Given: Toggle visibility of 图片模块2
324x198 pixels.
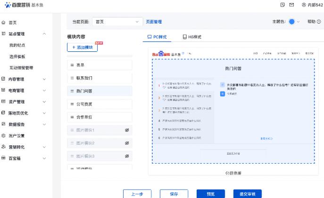Looking at the screenshot, I should (x=127, y=143).
